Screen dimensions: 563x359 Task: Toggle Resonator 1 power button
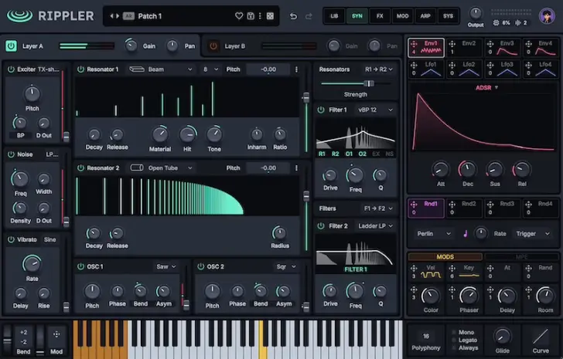click(x=80, y=69)
